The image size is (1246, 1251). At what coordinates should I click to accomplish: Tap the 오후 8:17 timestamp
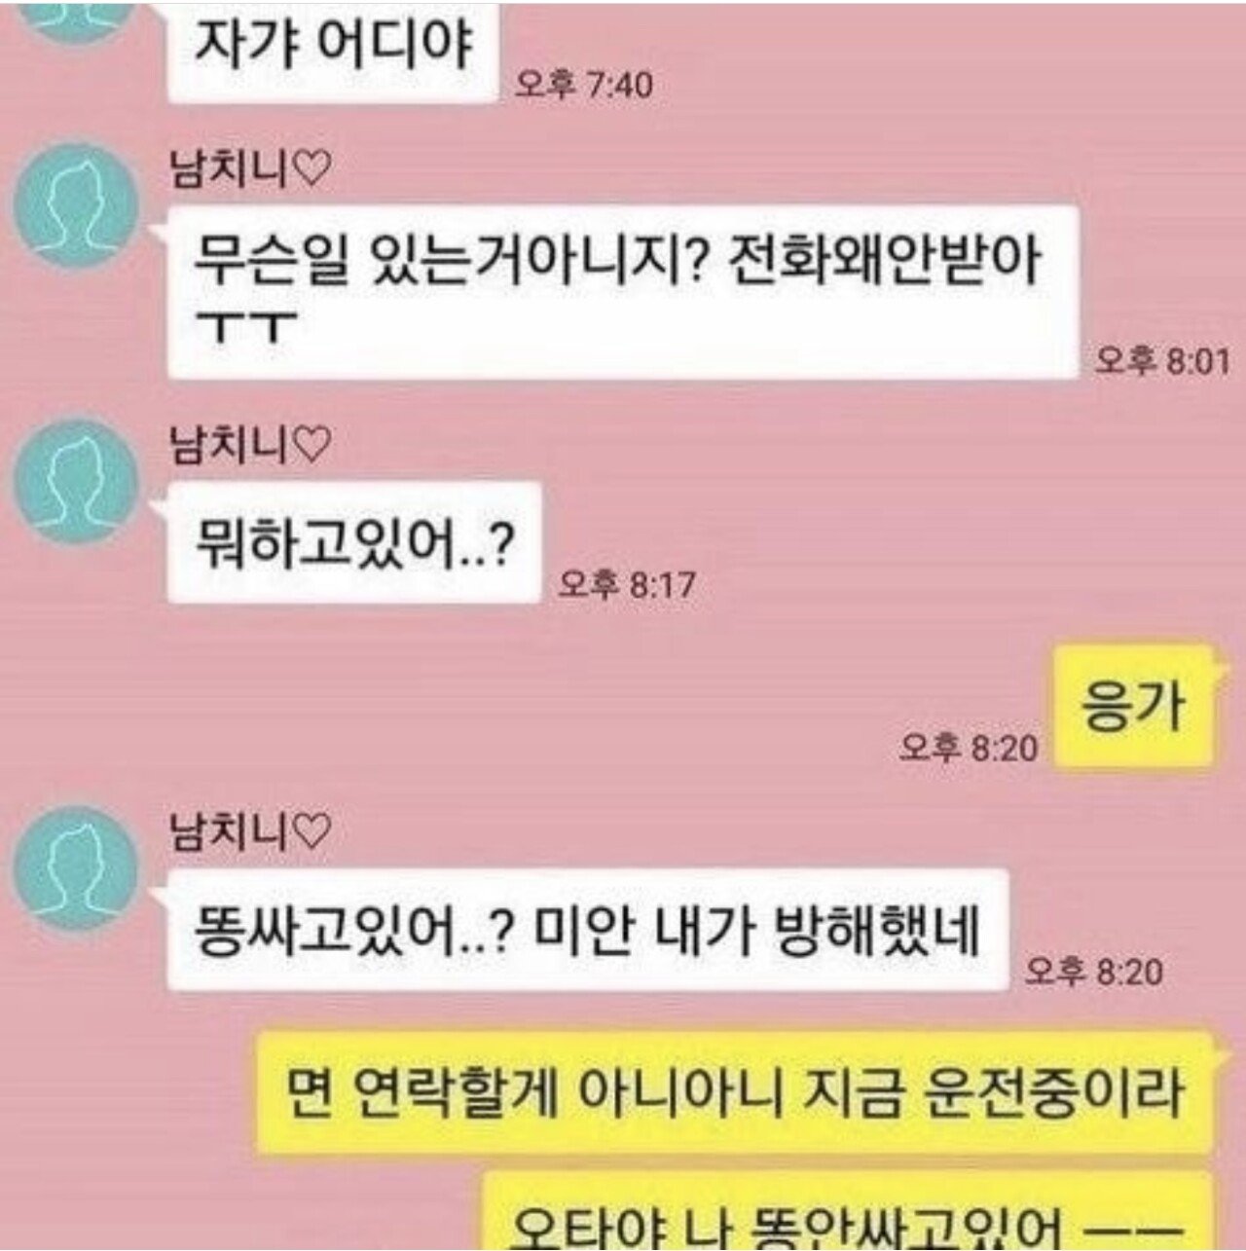[627, 584]
